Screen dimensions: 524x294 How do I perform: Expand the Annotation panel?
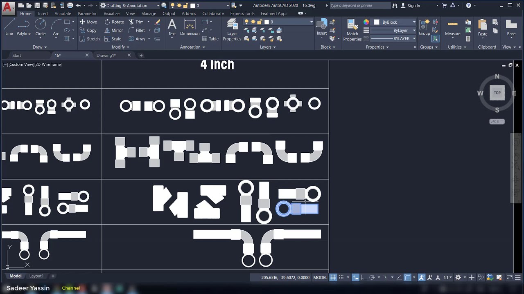[x=192, y=47]
